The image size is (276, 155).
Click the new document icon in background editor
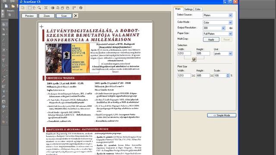[6, 6]
